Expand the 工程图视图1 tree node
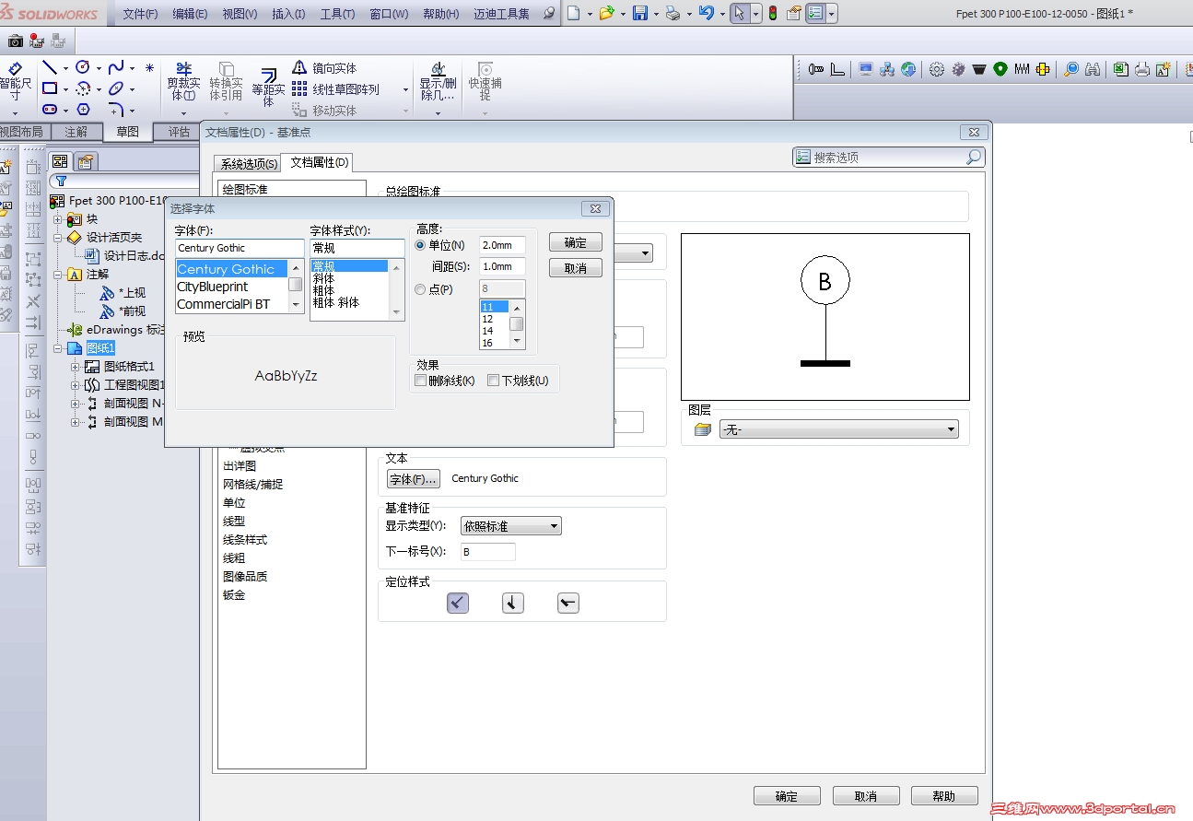 [76, 385]
